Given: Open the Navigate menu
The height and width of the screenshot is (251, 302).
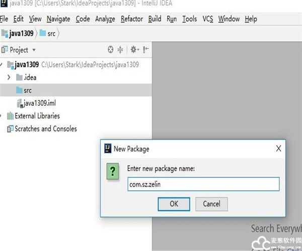Looking at the screenshot, I should pos(58,19).
